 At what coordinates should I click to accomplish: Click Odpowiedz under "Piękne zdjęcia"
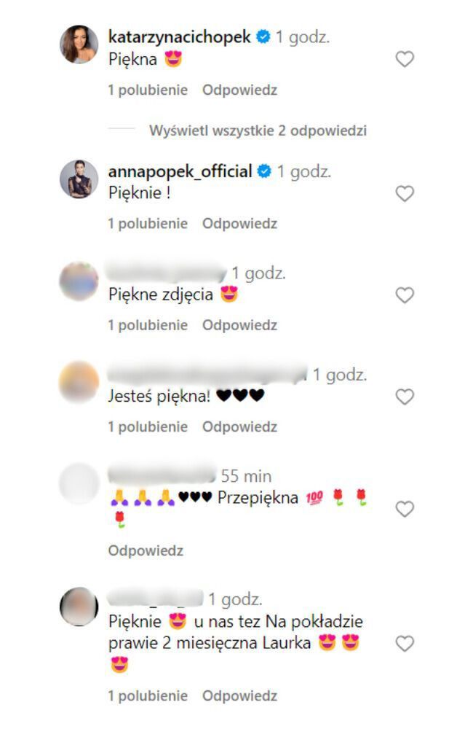[239, 325]
